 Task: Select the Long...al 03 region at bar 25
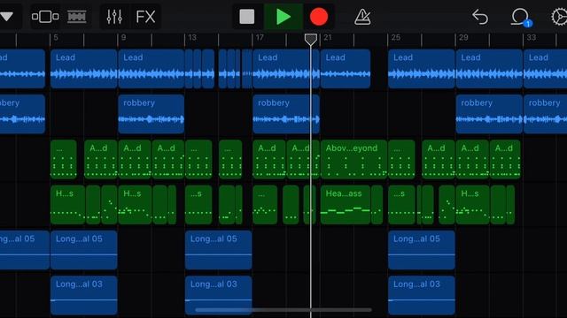pyautogui.click(x=422, y=295)
